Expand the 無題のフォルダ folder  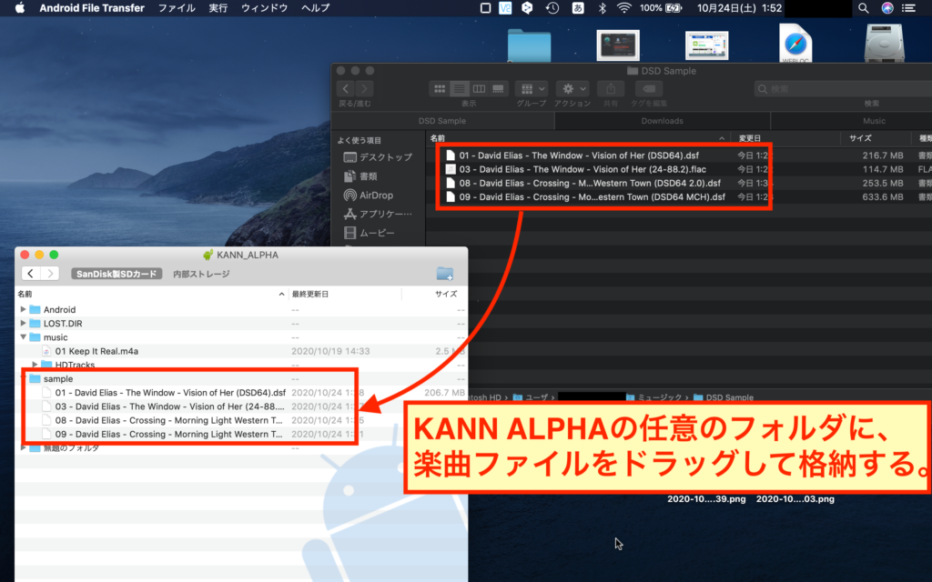point(23,447)
